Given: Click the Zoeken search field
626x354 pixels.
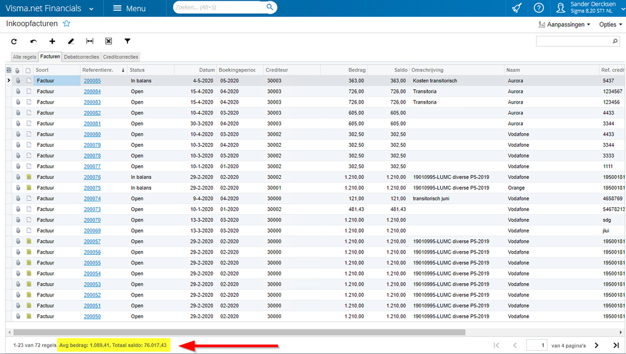Looking at the screenshot, I should 220,8.
